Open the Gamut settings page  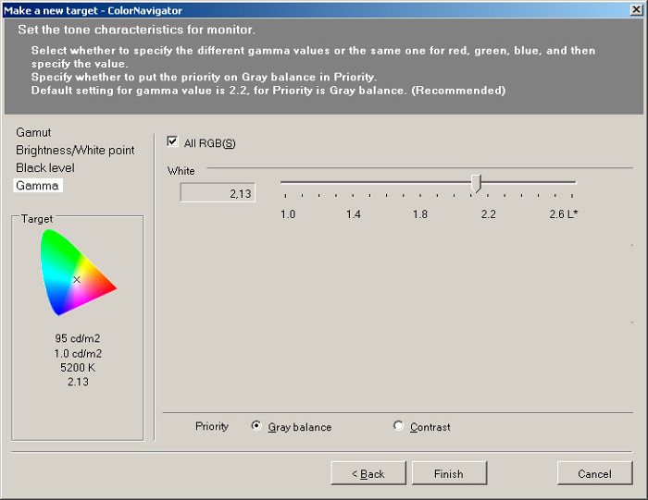(33, 133)
